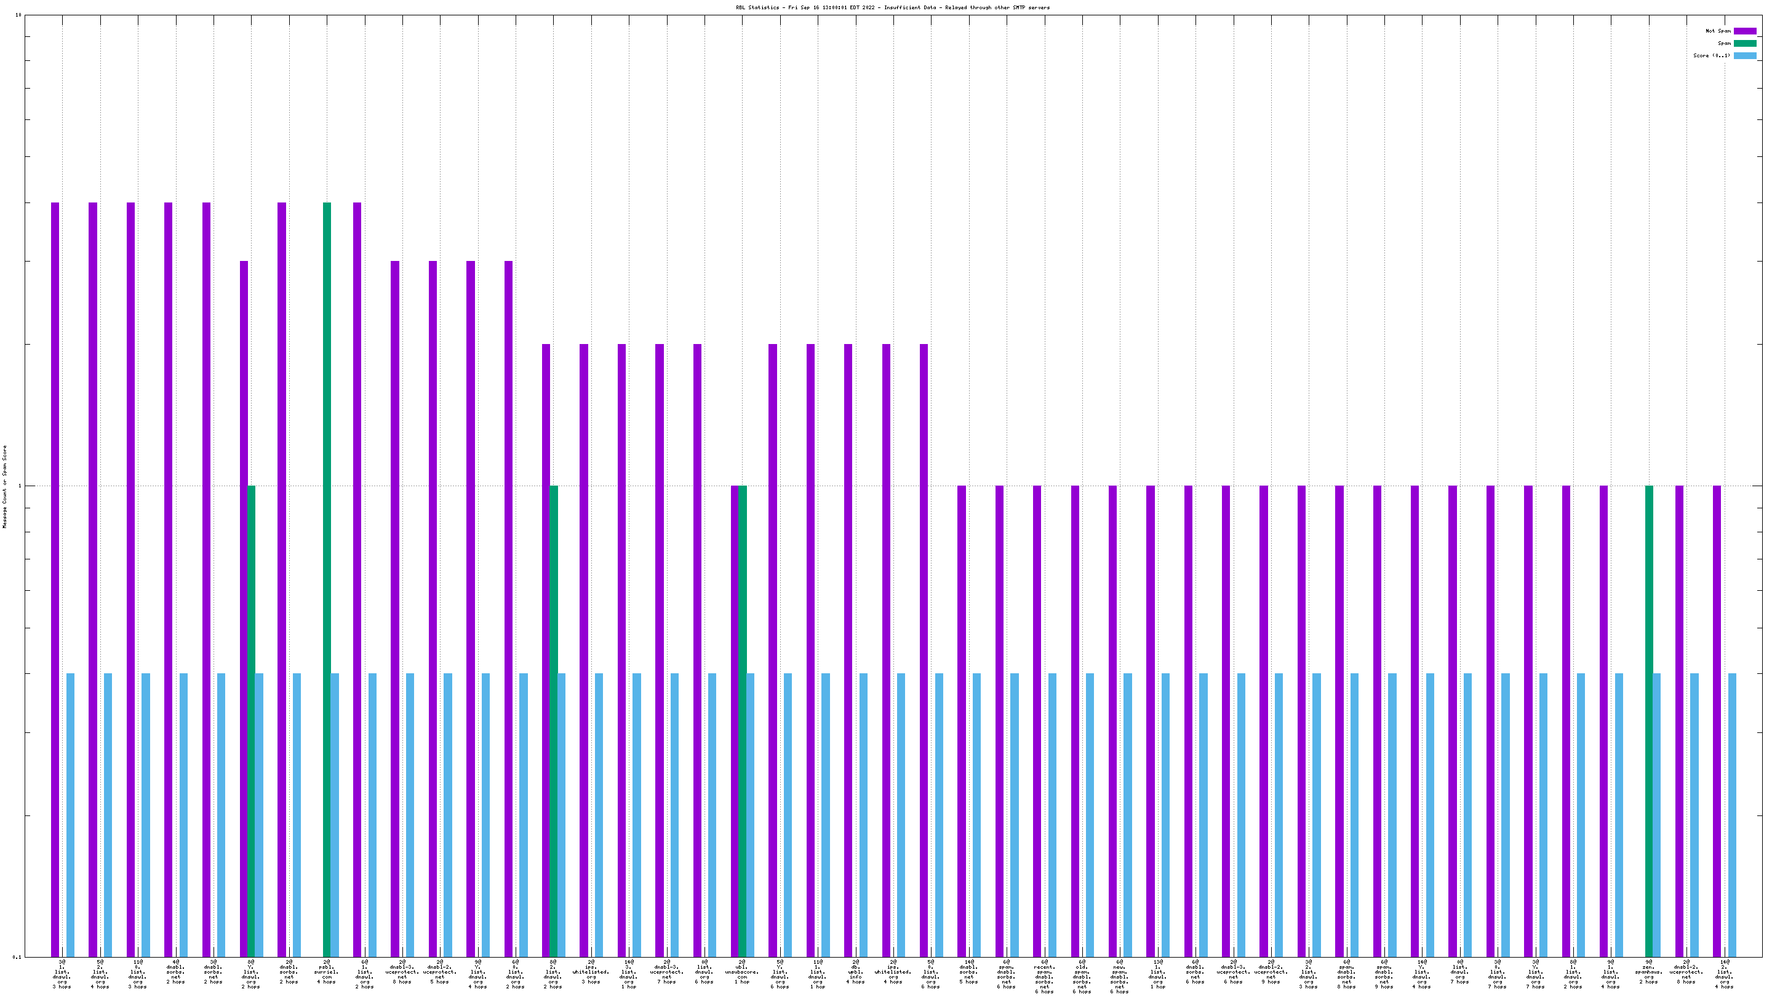The image size is (1772, 997).
Task: Click the 'recent.spam.dnsbl.sorbs.net' axis label
Action: pos(1044,976)
